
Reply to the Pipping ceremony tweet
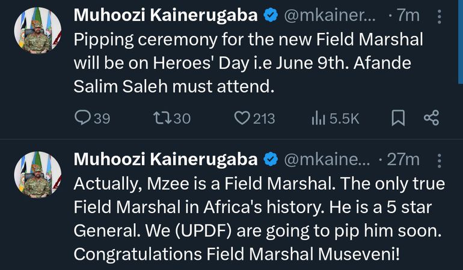(83, 119)
